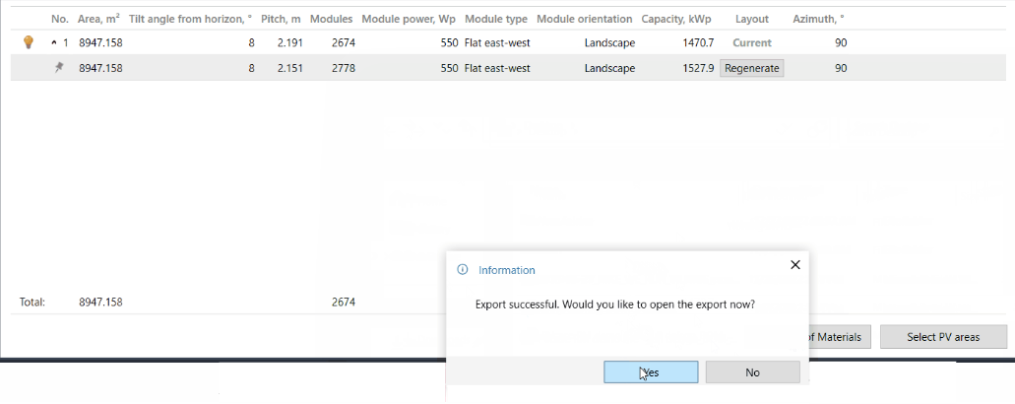Click the 'Azimuth, °' column header

[x=818, y=20]
